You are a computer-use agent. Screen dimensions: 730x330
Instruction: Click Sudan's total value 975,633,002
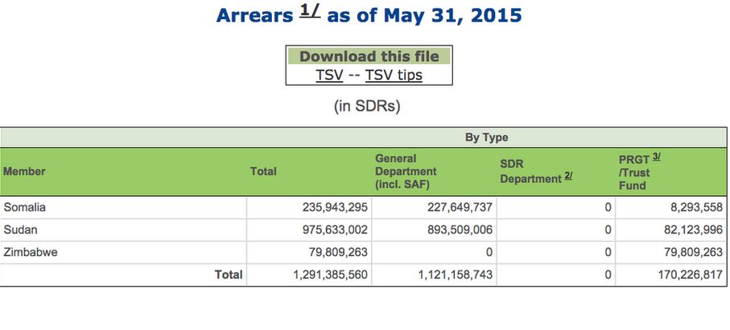[x=335, y=230]
